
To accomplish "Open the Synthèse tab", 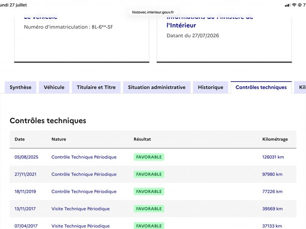I will 21,87.
